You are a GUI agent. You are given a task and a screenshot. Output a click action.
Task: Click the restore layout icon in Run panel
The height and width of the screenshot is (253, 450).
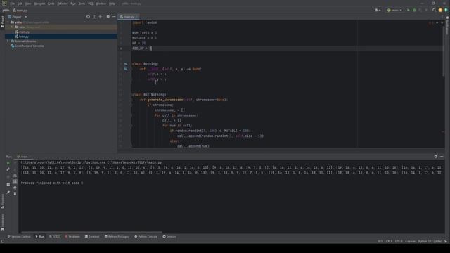(x=8, y=185)
